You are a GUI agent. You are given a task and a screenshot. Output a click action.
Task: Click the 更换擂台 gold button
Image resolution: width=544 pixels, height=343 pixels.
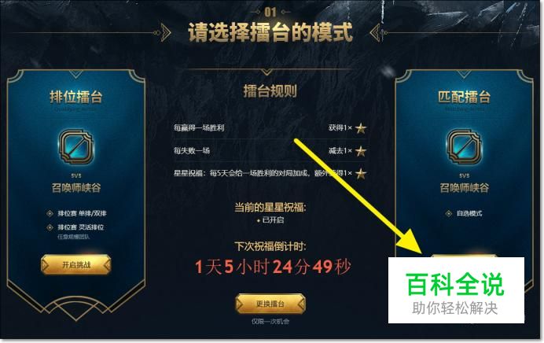point(270,304)
